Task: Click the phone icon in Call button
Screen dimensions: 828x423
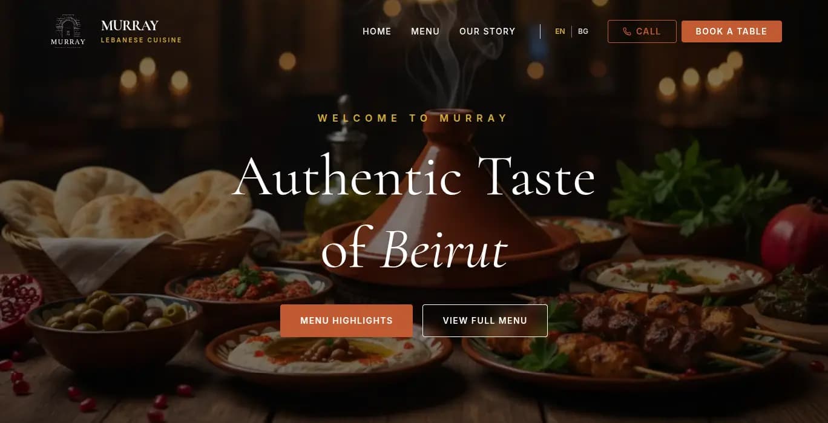Action: [x=627, y=31]
